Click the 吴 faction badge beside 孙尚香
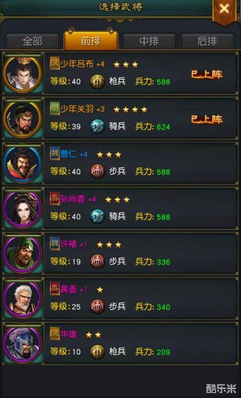241x398 pixels. point(55,199)
